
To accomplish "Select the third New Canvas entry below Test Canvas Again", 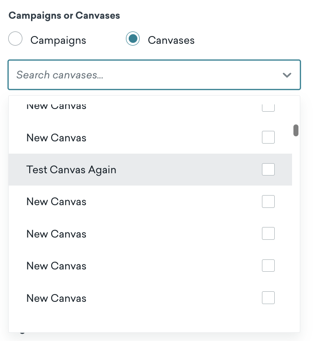I will pyautogui.click(x=150, y=266).
